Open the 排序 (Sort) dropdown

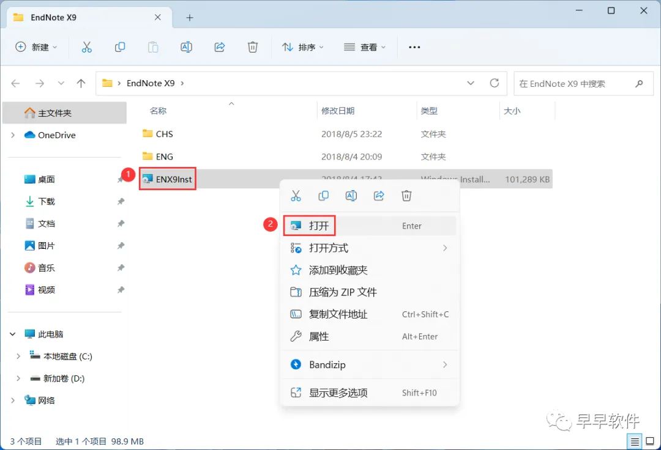[x=303, y=47]
